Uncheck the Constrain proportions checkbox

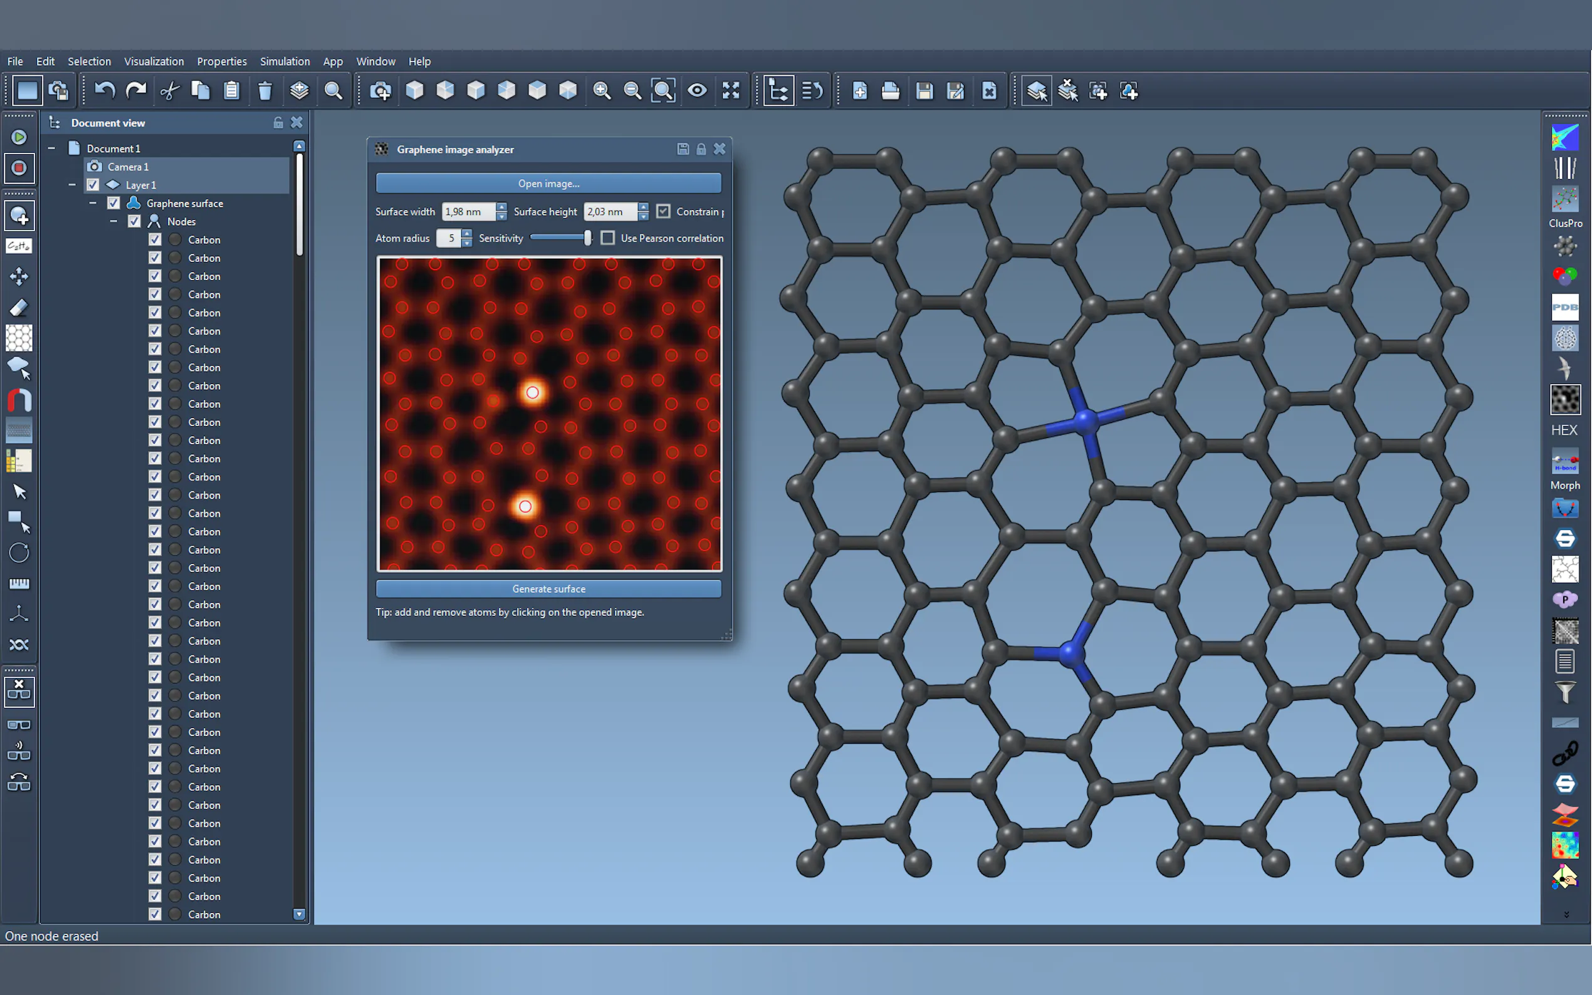click(x=663, y=211)
